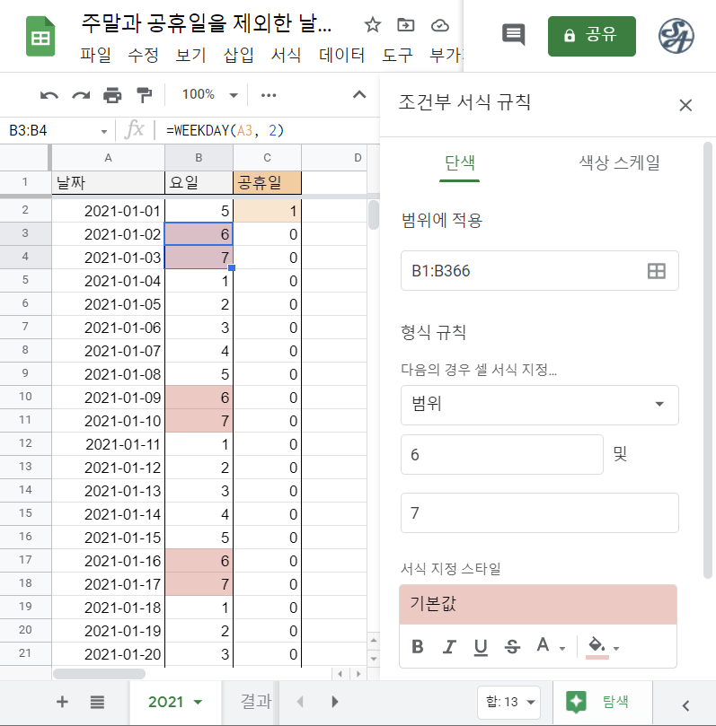The height and width of the screenshot is (726, 716).
Task: Add a new sheet with plus icon
Action: pyautogui.click(x=62, y=702)
